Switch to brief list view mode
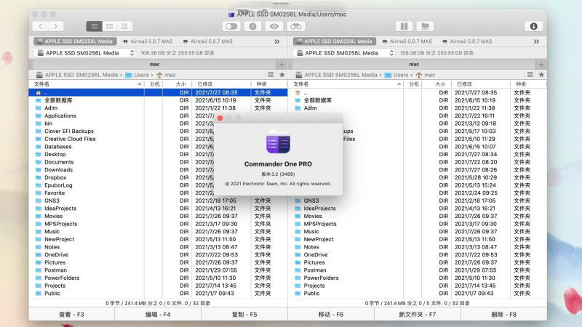This screenshot has height=327, width=582. pyautogui.click(x=110, y=26)
